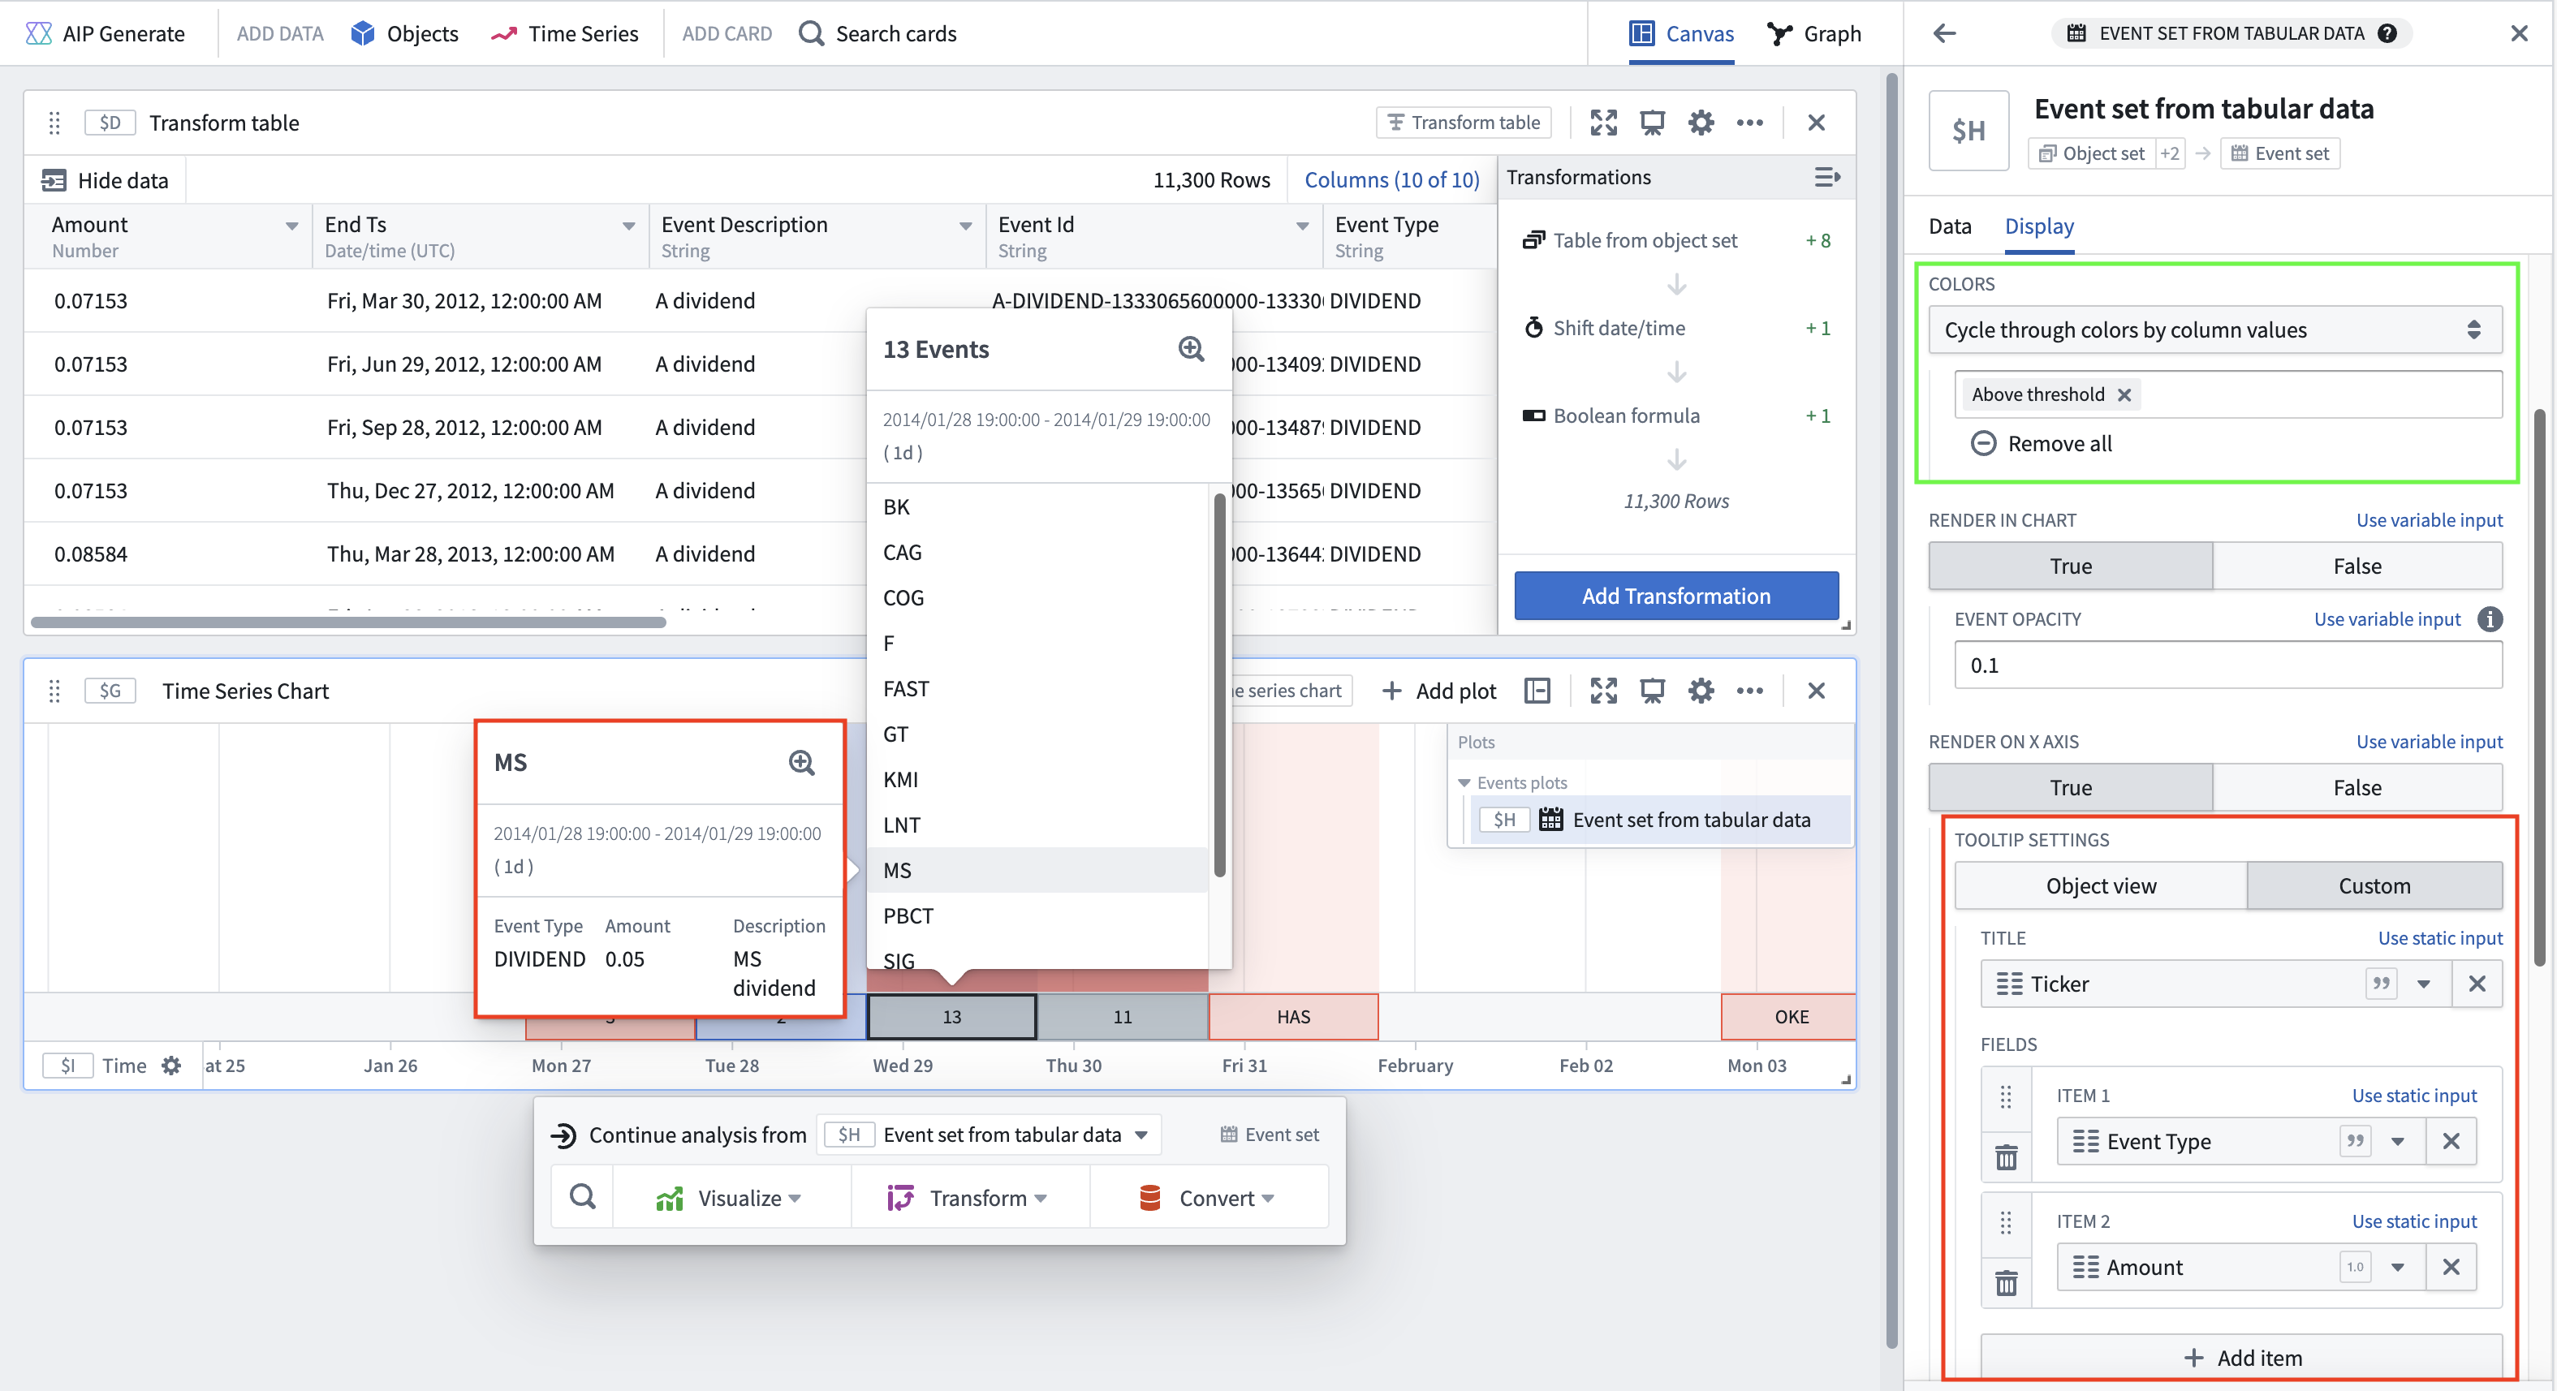This screenshot has height=1391, width=2557.
Task: Click back arrow in side panel
Action: pyautogui.click(x=1945, y=34)
